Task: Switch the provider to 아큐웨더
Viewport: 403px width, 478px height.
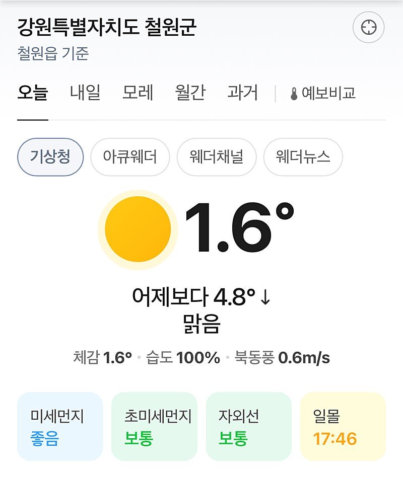Action: pos(130,157)
